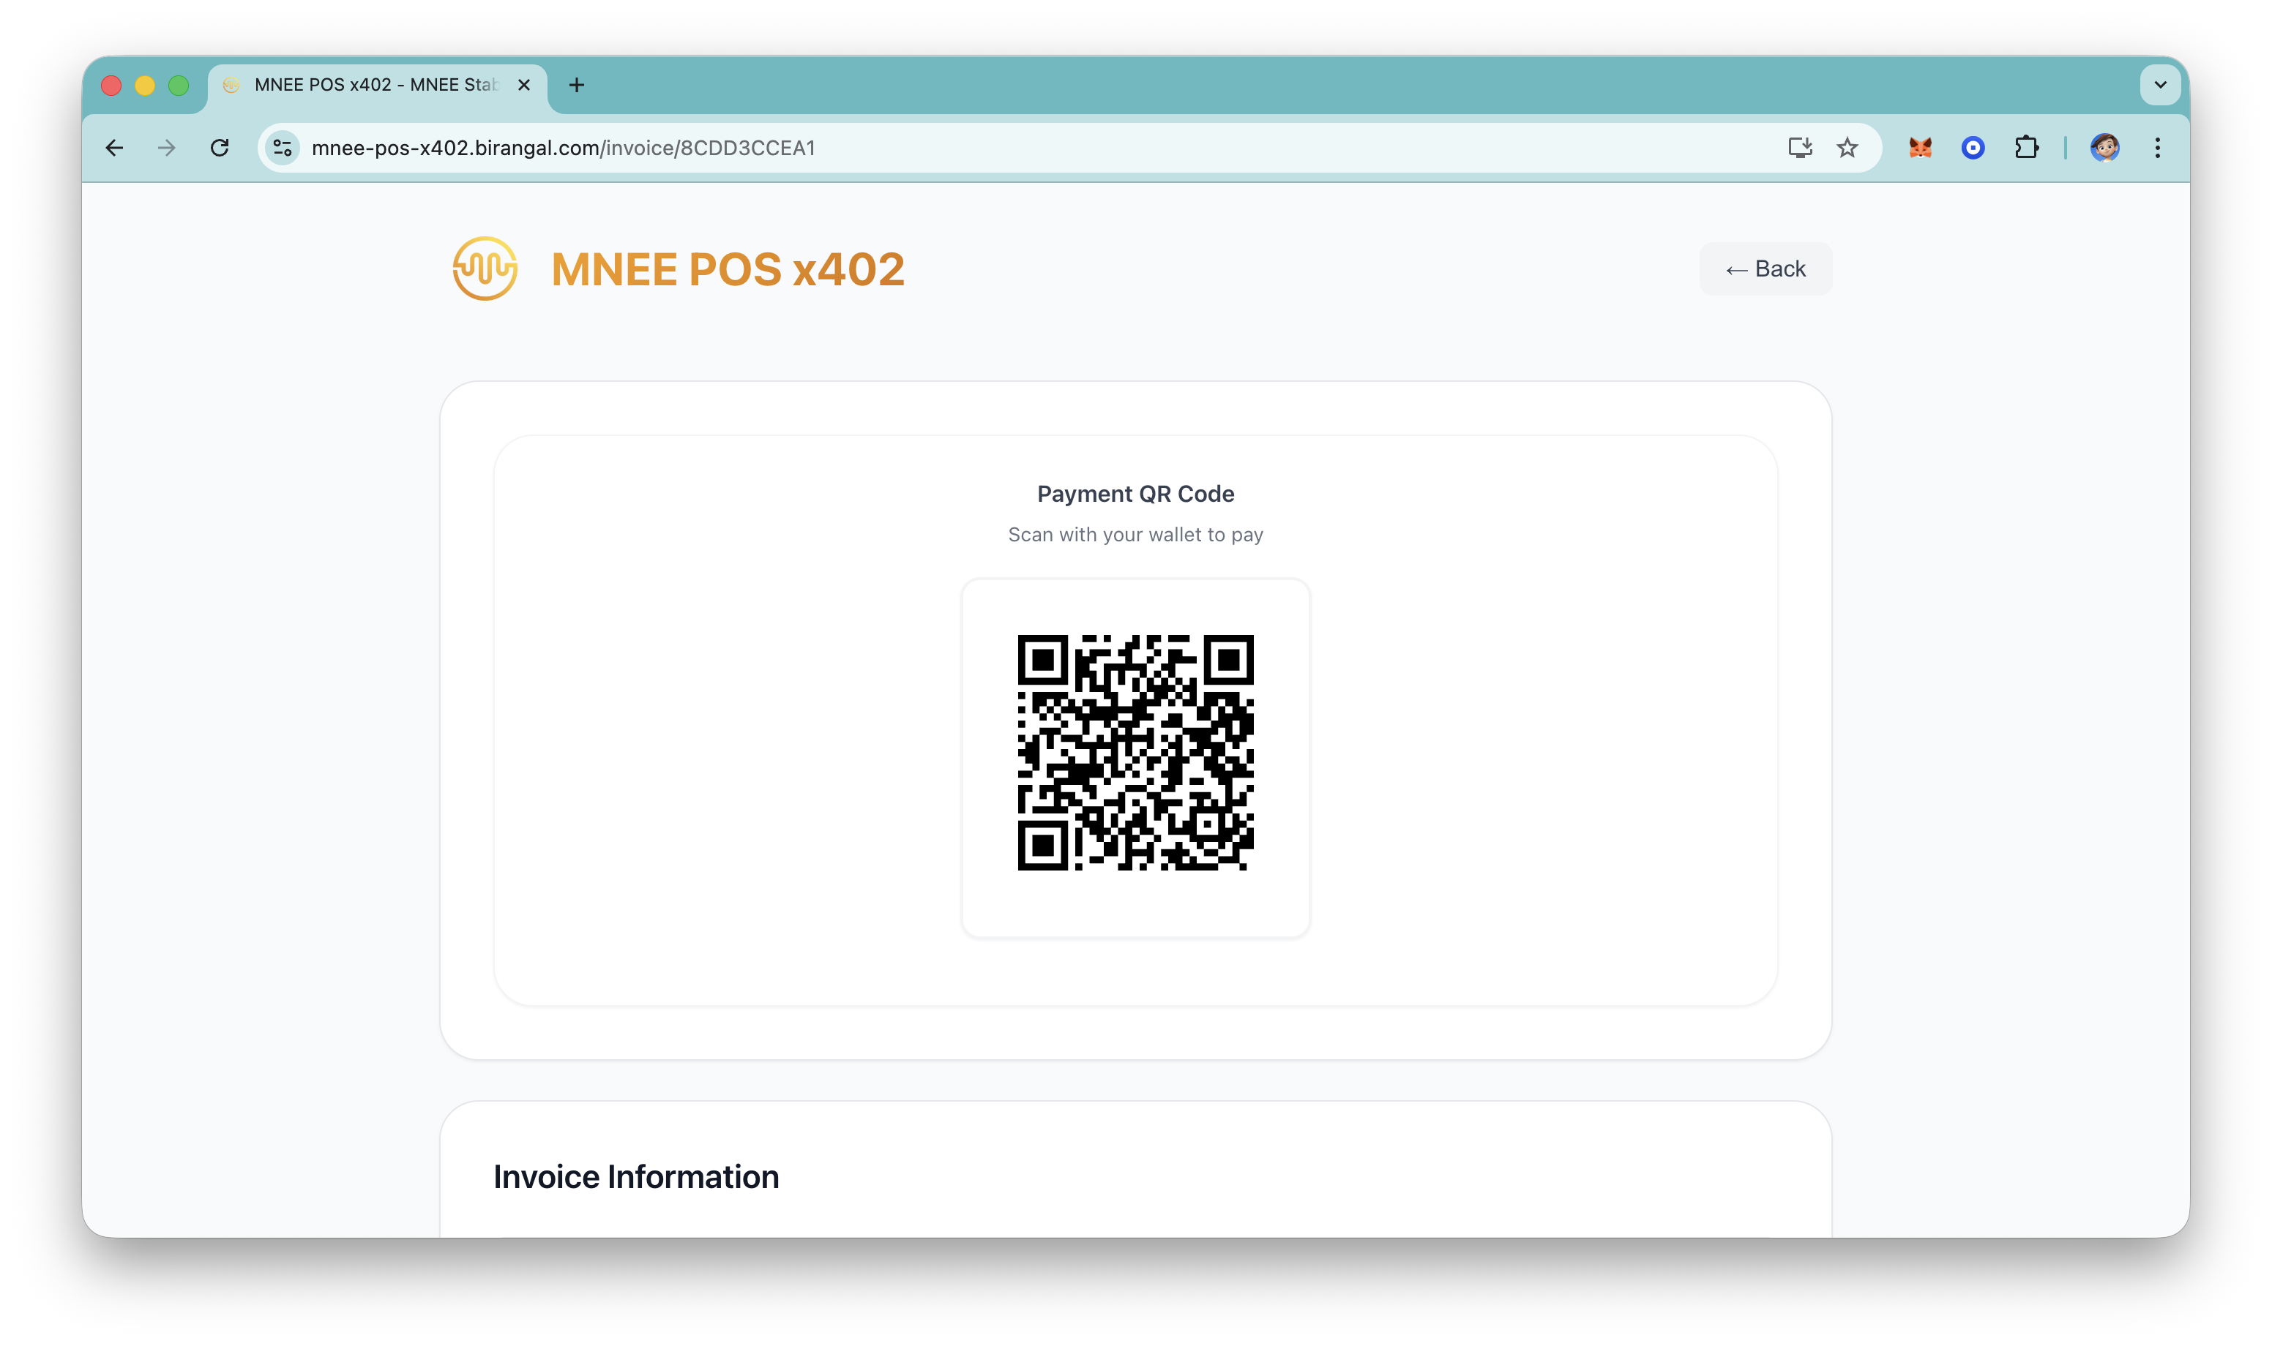Image resolution: width=2272 pixels, height=1346 pixels.
Task: Open a new browser tab
Action: (576, 86)
